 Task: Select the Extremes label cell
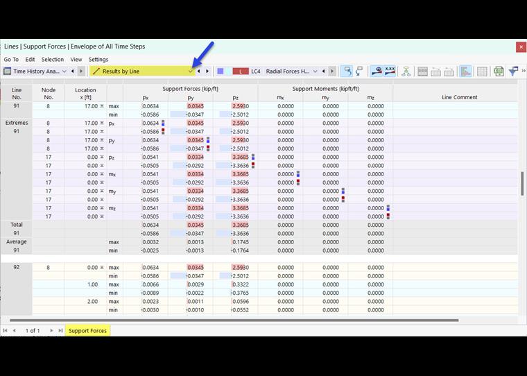[x=17, y=123]
